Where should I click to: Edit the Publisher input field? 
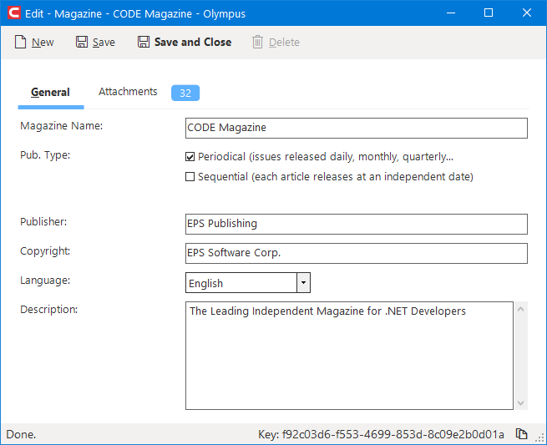point(357,224)
